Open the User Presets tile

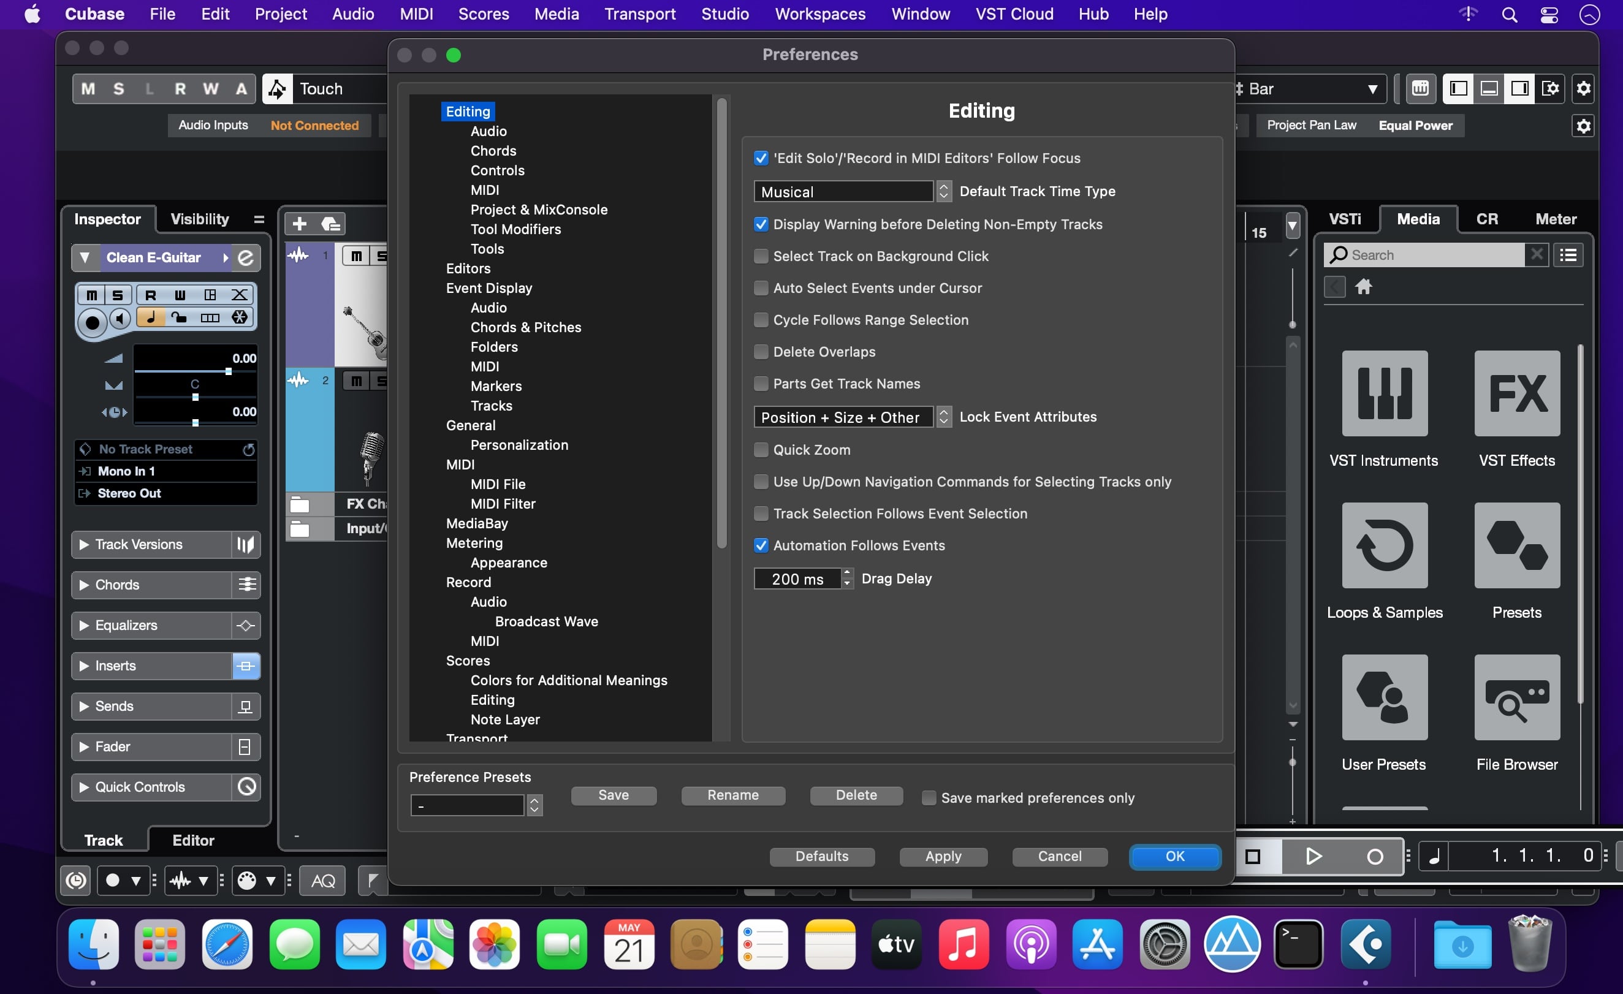click(1384, 697)
